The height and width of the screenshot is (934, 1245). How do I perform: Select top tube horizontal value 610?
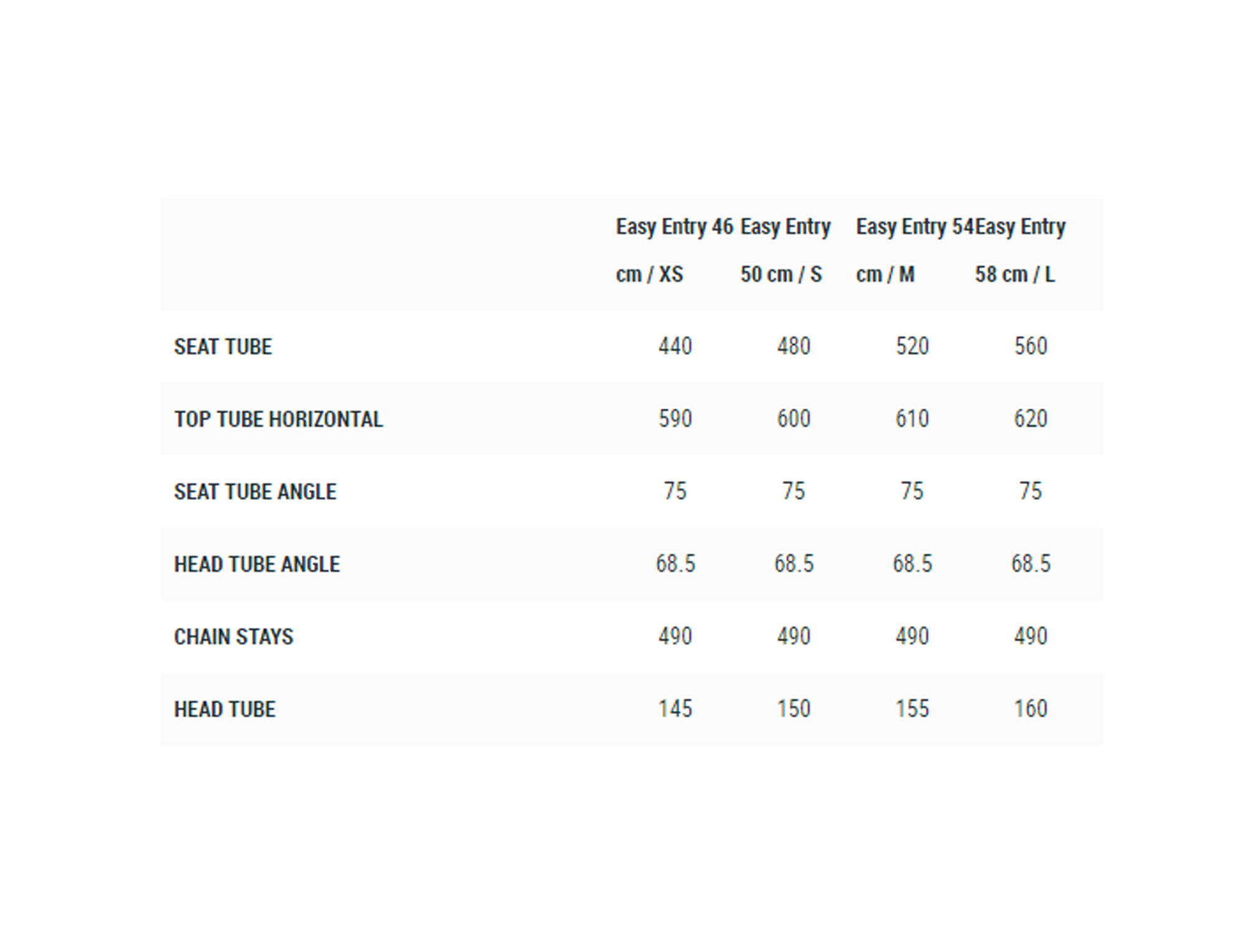click(x=913, y=418)
